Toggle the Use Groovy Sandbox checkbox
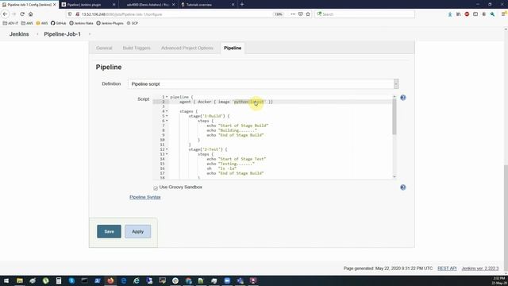This screenshot has width=508, height=286. point(156,187)
